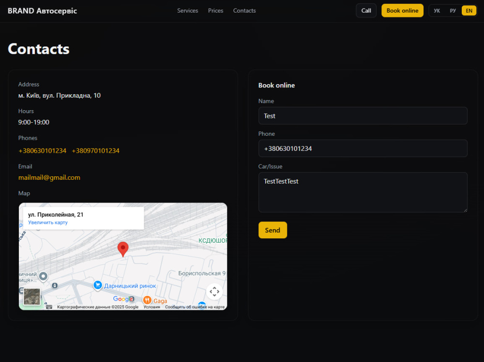Click the Book online header button

point(402,11)
